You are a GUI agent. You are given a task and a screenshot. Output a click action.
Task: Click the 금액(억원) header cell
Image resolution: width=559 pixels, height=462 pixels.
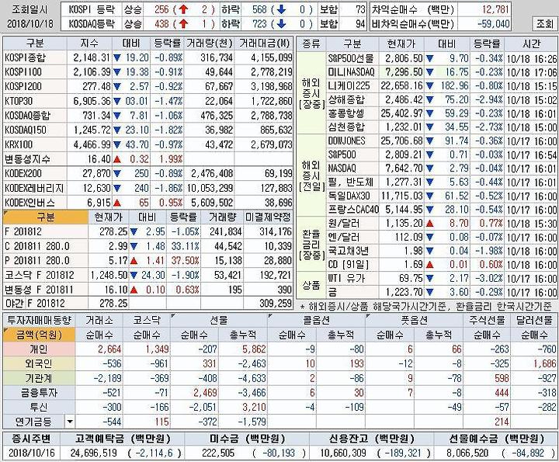(39, 335)
